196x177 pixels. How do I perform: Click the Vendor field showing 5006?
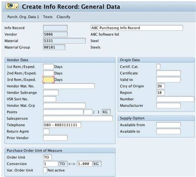(55, 34)
